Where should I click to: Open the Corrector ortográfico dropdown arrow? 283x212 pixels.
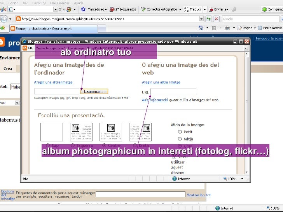click(180, 9)
